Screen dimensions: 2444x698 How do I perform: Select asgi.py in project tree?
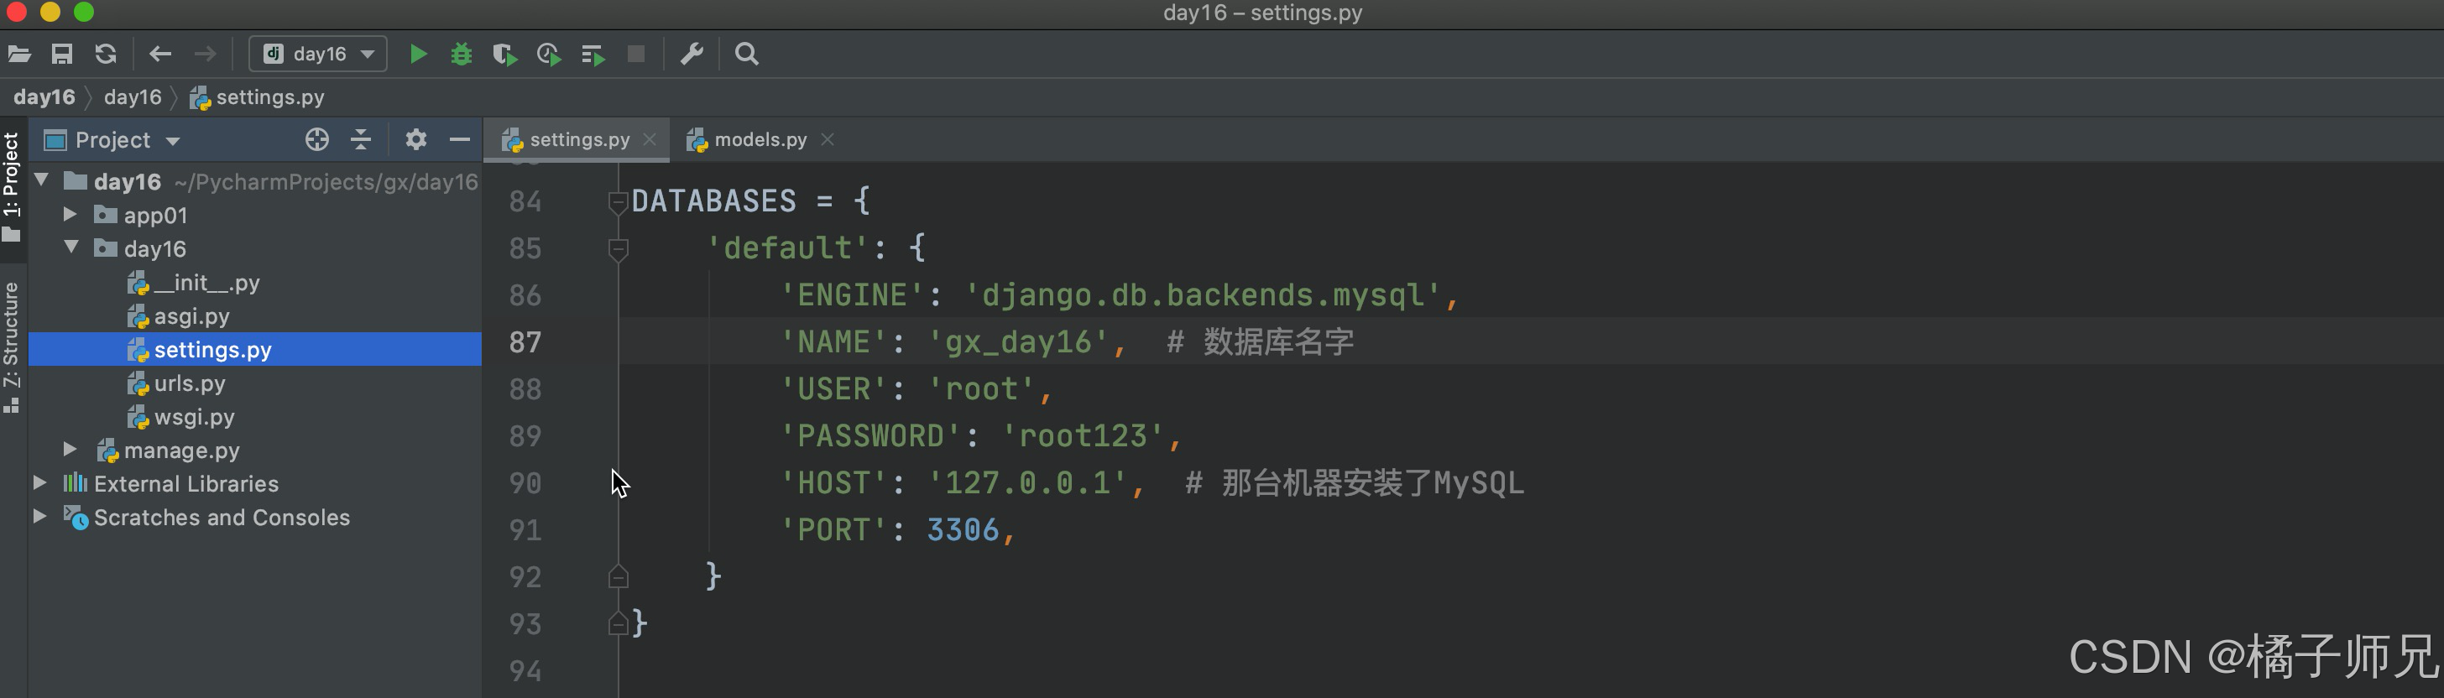coord(255,315)
